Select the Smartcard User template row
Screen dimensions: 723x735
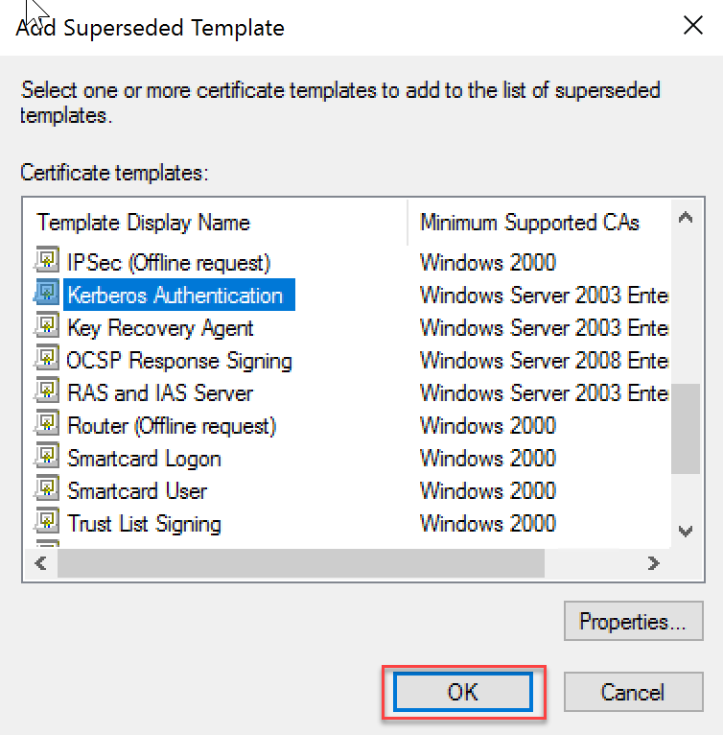point(137,491)
